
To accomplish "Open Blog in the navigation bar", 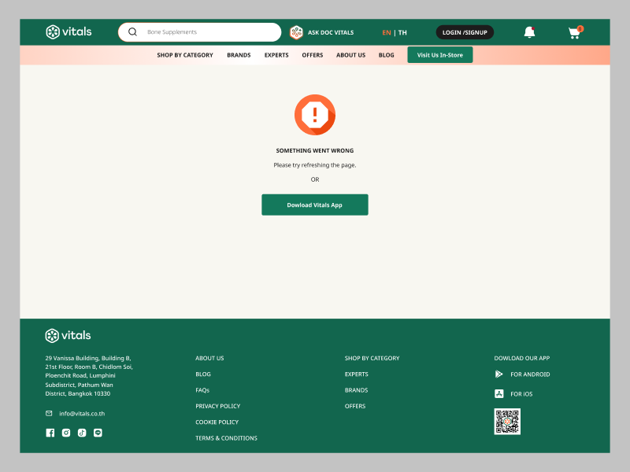I will click(x=386, y=55).
